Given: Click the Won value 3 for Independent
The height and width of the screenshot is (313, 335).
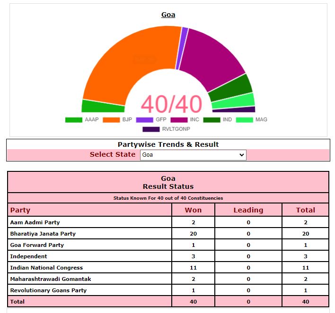Looking at the screenshot, I should click(x=194, y=256).
